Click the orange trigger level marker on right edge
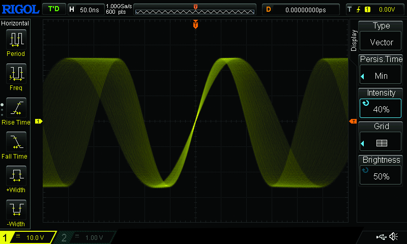 [353, 121]
